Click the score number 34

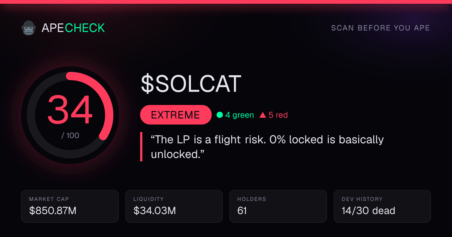70,110
